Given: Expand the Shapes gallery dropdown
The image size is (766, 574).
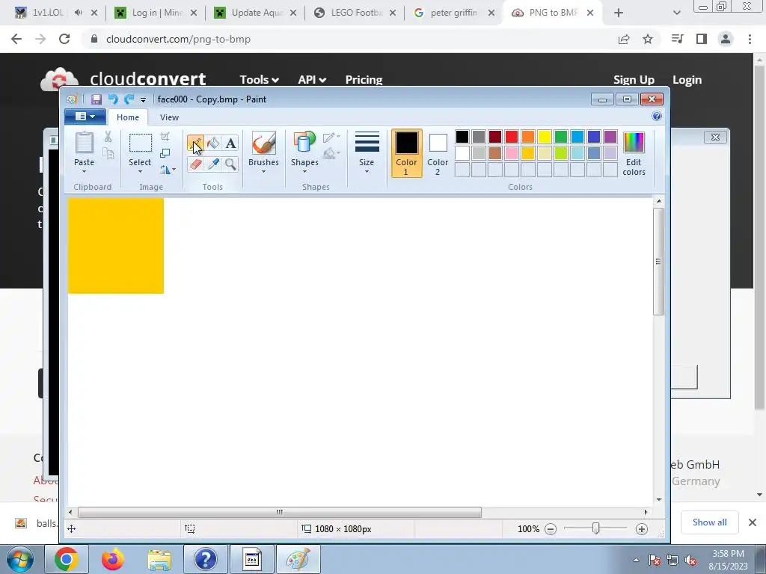Looking at the screenshot, I should click(x=304, y=172).
